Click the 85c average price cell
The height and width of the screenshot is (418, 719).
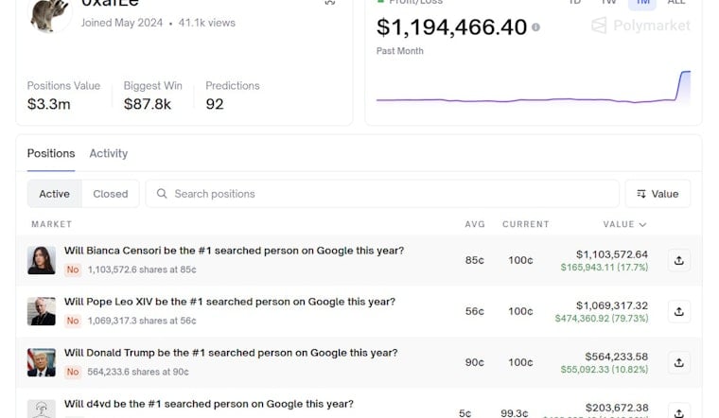[475, 260]
